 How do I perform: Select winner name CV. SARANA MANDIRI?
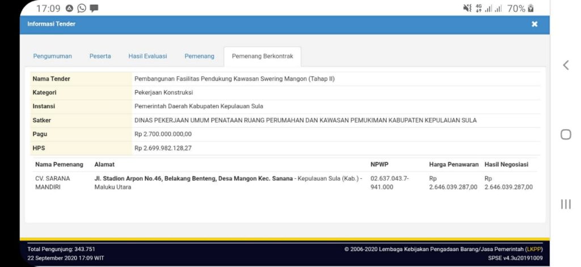53,183
